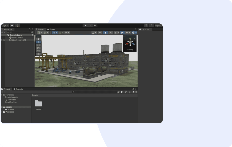
Task: Save the Project search as favorite
Action: click(x=130, y=92)
